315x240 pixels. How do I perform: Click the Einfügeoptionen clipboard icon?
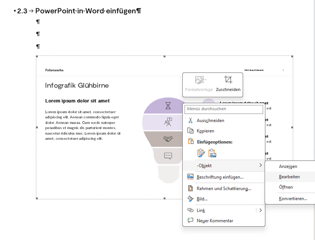pyautogui.click(x=191, y=141)
